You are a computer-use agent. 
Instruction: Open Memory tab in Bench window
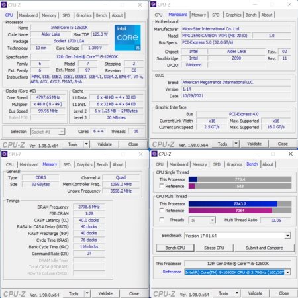coord(199,164)
